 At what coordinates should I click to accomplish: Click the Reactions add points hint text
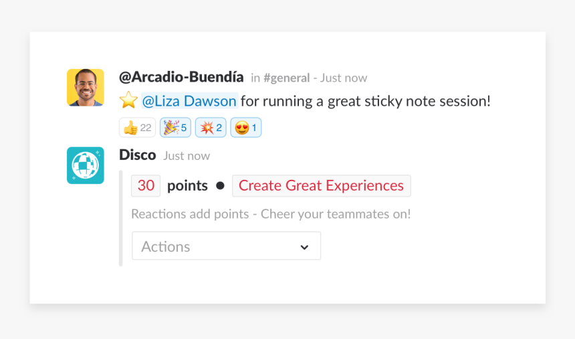coord(271,214)
